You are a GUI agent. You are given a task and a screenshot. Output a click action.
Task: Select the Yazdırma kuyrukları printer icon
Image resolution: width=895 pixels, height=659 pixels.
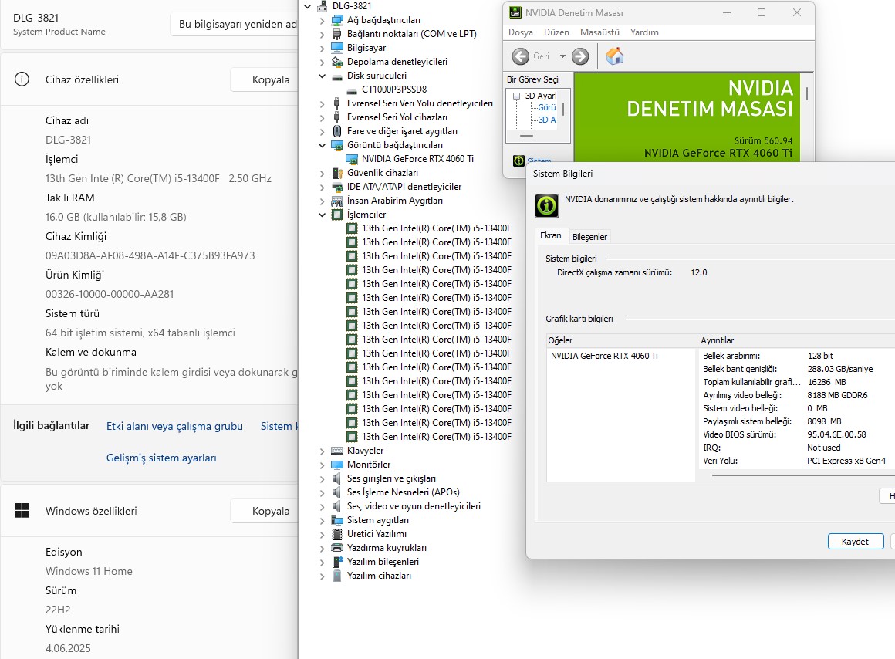tap(337, 548)
